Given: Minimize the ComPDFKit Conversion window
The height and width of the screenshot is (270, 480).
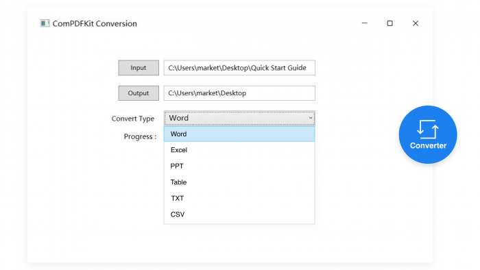Looking at the screenshot, I should 364,23.
